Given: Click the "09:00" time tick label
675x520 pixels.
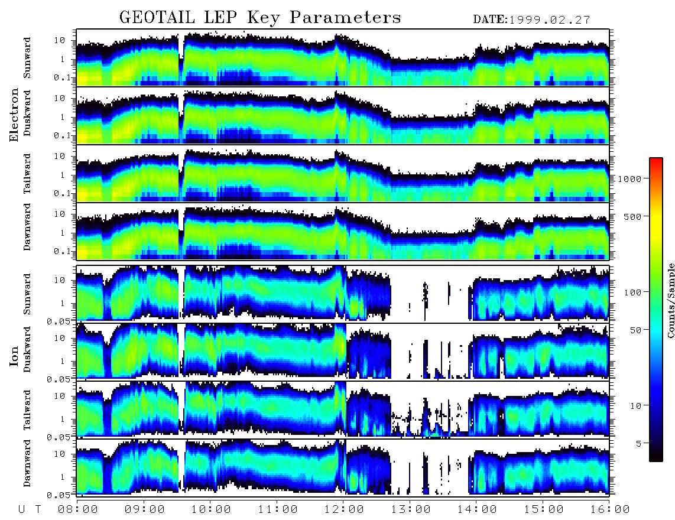Looking at the screenshot, I should (x=145, y=510).
